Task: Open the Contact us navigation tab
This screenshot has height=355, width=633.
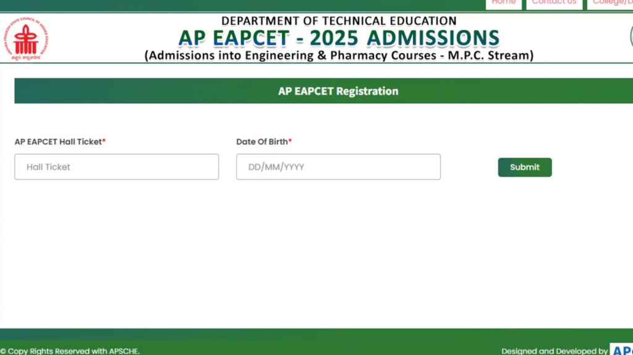Action: click(x=554, y=4)
